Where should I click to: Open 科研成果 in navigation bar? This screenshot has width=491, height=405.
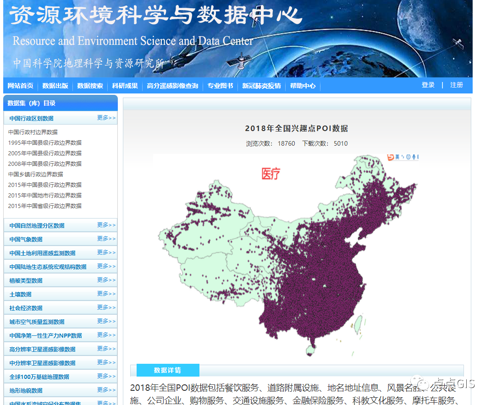[125, 86]
